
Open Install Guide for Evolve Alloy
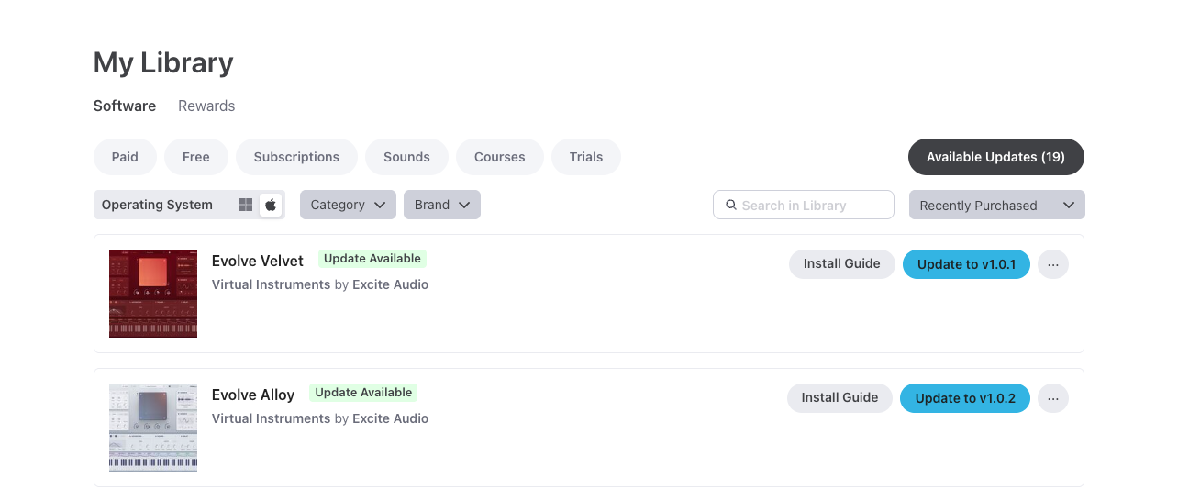[839, 398]
